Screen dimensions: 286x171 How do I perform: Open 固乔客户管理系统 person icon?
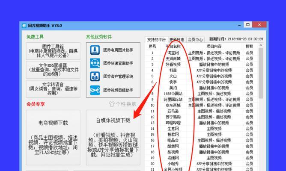pos(95,76)
